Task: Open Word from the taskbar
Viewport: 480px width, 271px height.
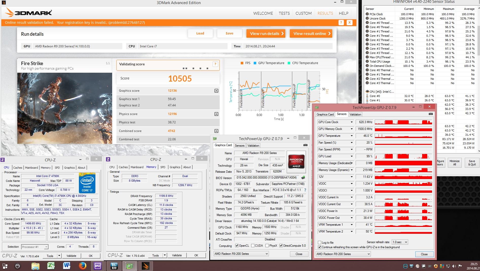Action: (x=67, y=266)
